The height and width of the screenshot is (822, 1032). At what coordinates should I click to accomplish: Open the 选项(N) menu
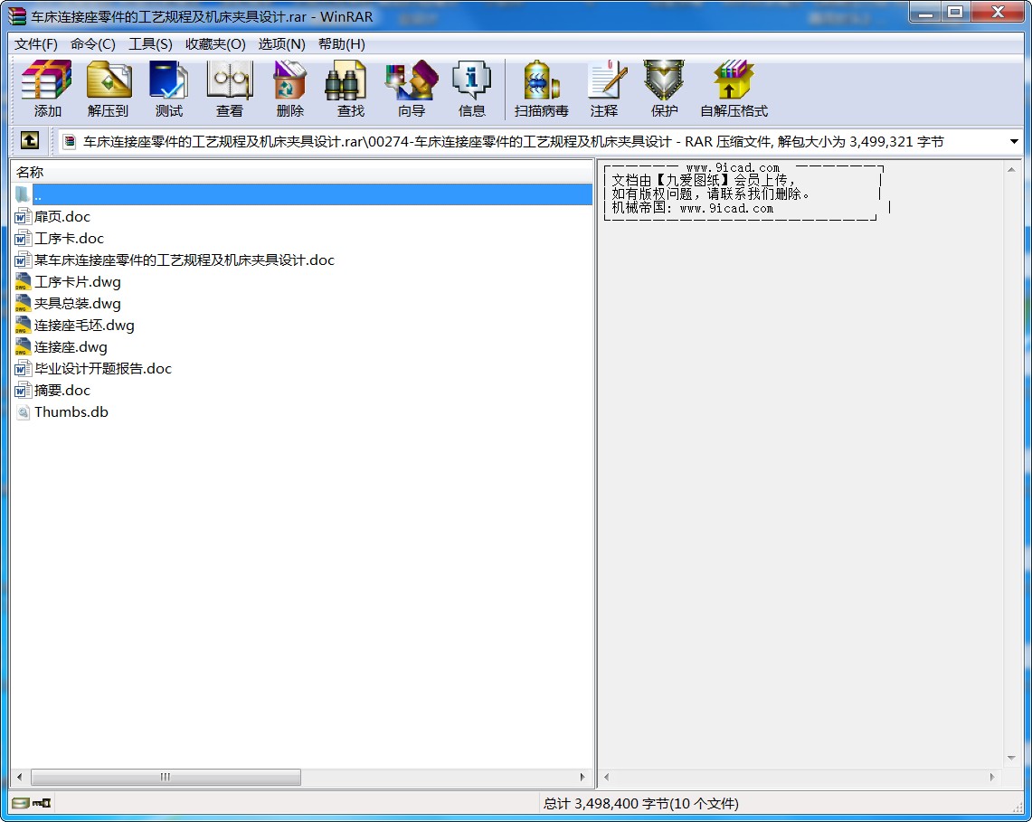(x=281, y=43)
